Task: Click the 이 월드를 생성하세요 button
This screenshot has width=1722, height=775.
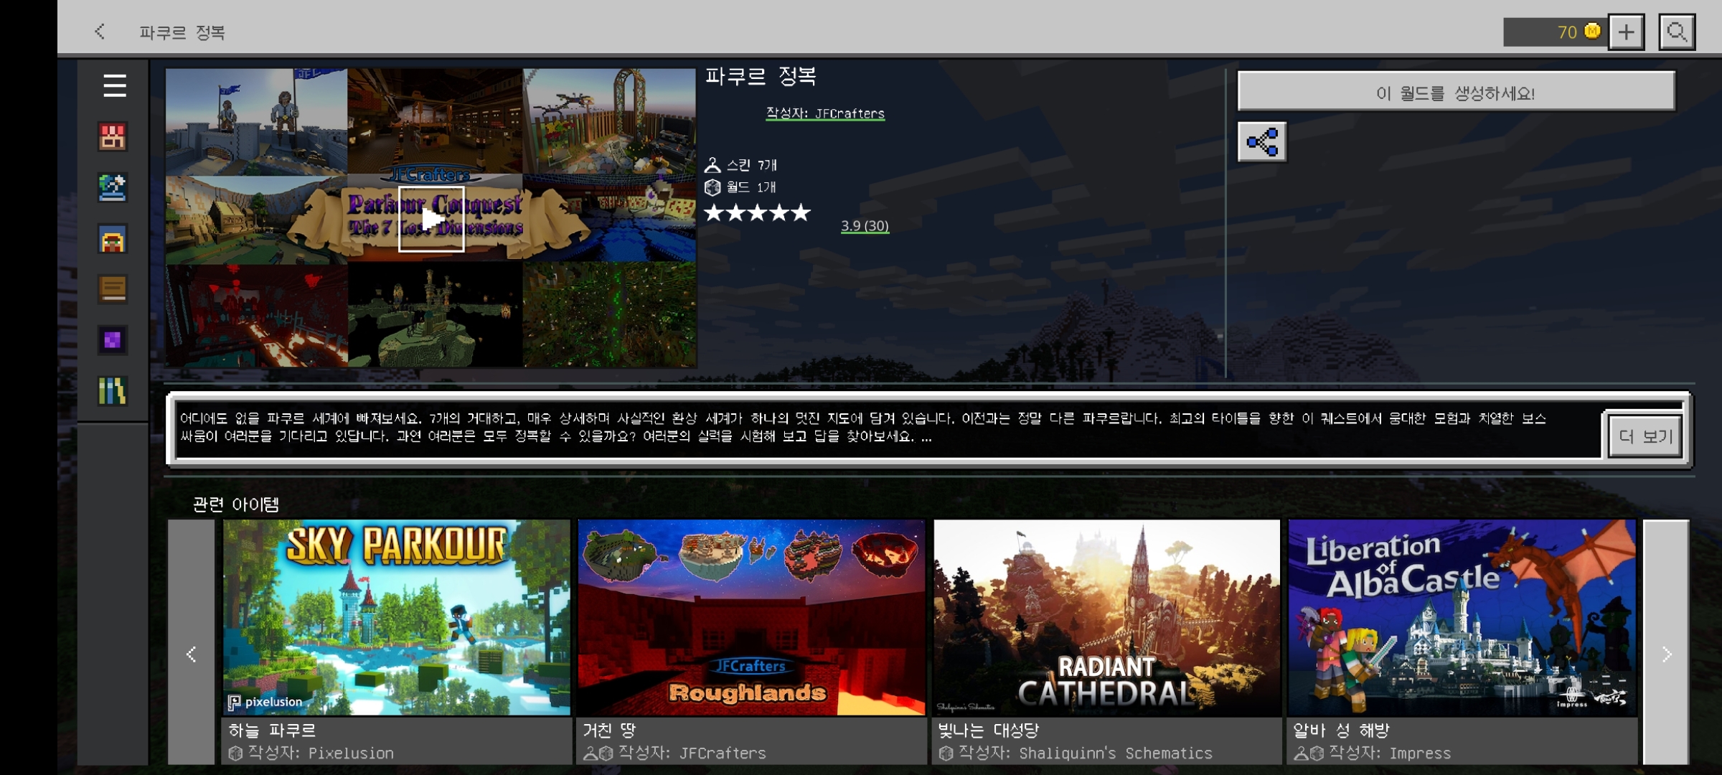Action: pos(1456,91)
